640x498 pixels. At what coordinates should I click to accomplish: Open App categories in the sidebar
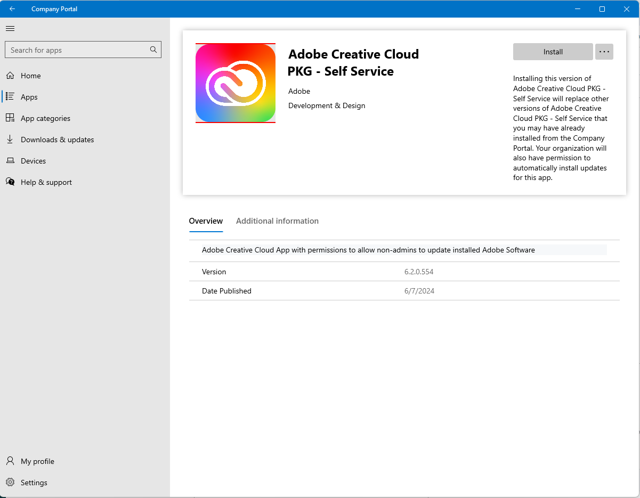85,118
